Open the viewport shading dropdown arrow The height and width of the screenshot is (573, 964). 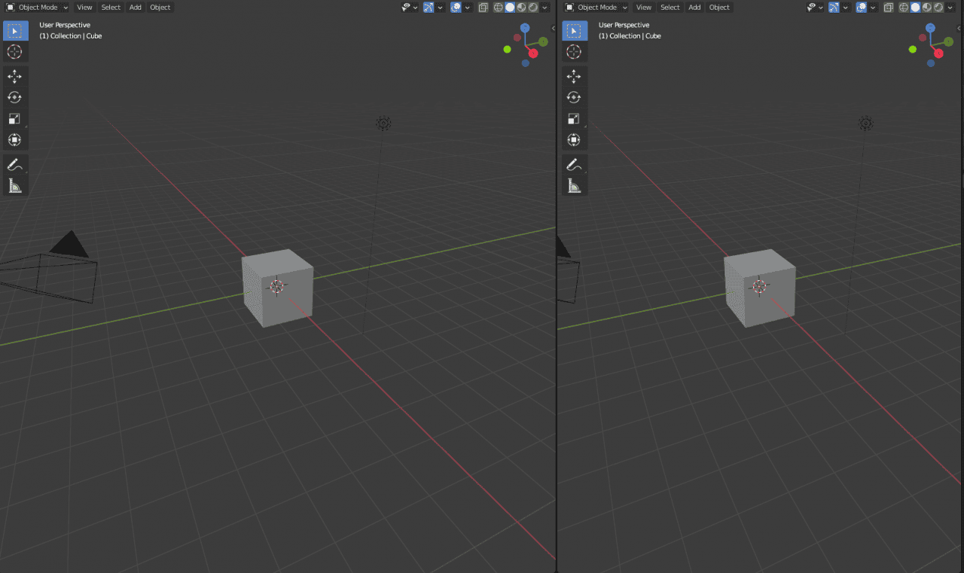[x=544, y=7]
